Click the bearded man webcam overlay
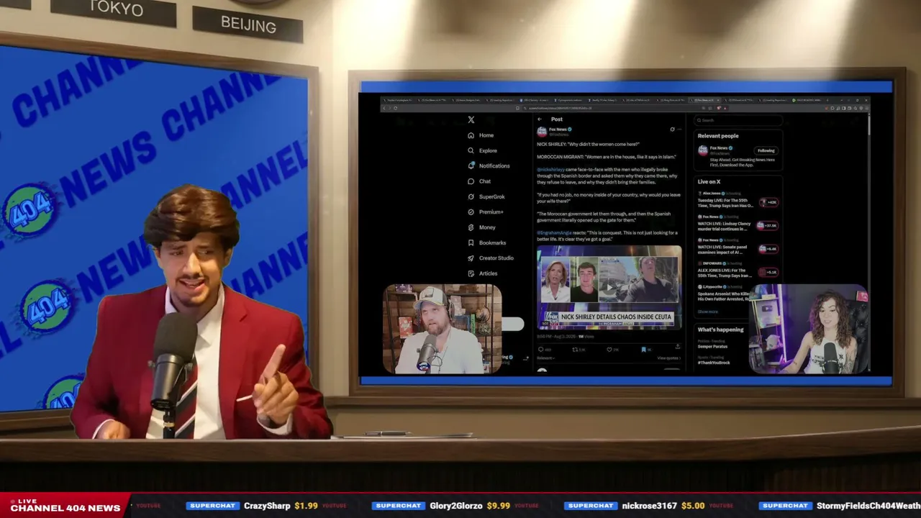 point(443,329)
